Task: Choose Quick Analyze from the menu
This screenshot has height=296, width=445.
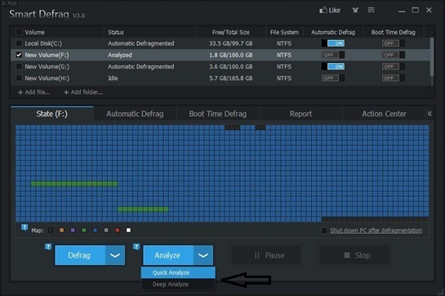Action: 178,272
